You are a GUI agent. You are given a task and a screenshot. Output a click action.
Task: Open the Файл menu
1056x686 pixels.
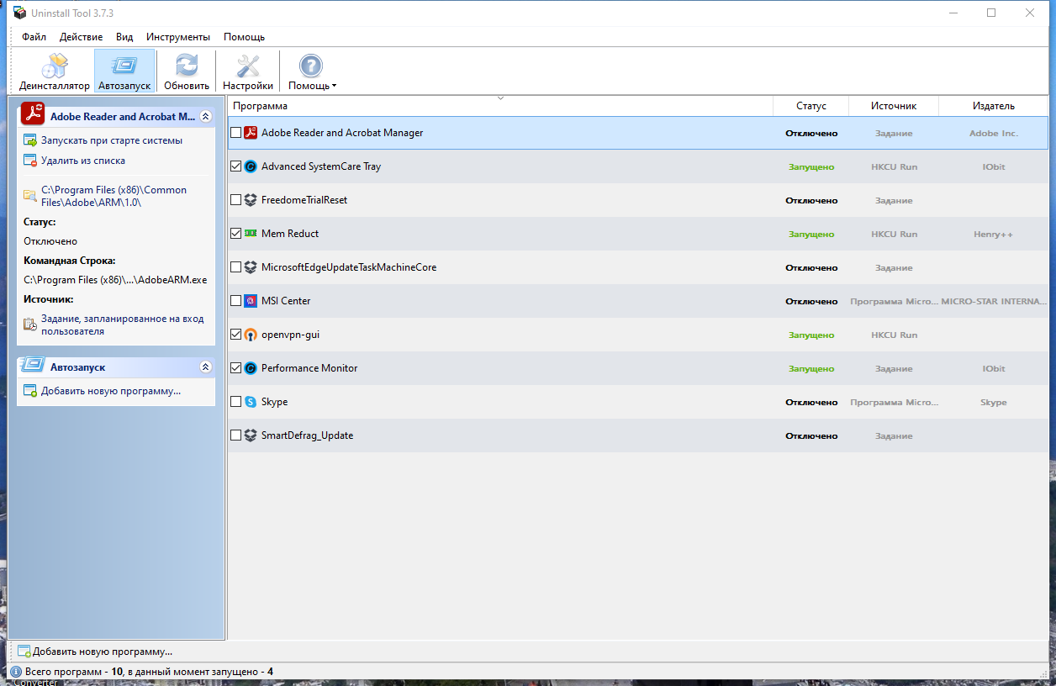[x=34, y=37]
